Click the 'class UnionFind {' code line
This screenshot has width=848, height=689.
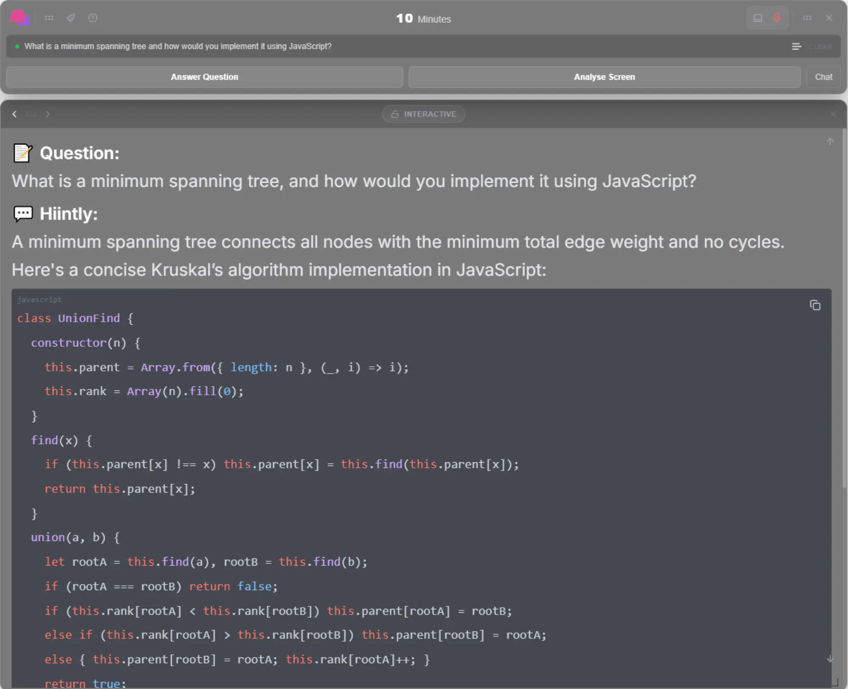pos(75,318)
